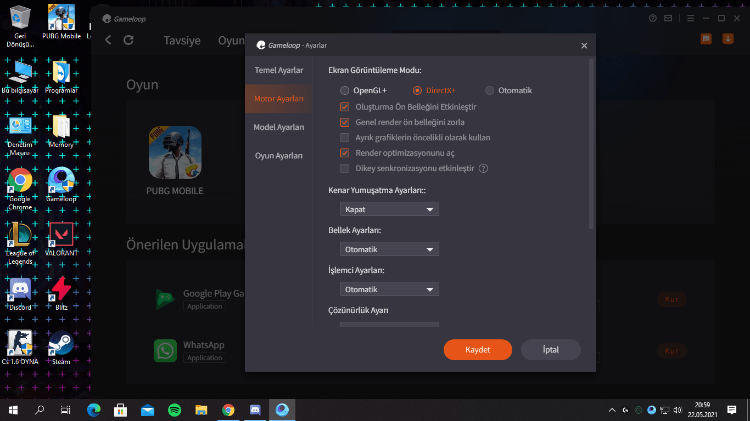The height and width of the screenshot is (421, 750).
Task: Open the Windows Start menu
Action: (13, 409)
